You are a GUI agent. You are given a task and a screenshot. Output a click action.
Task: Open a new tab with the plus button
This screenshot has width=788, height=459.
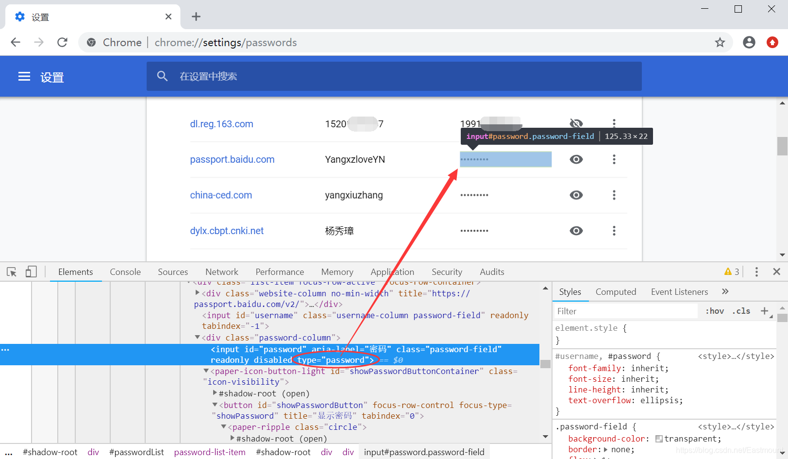coord(196,17)
